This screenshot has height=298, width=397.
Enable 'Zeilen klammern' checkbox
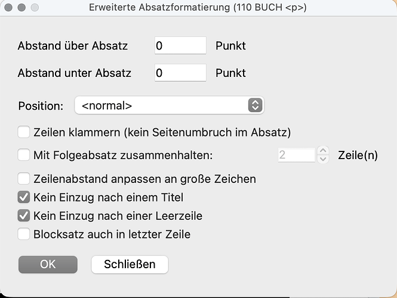click(x=24, y=132)
